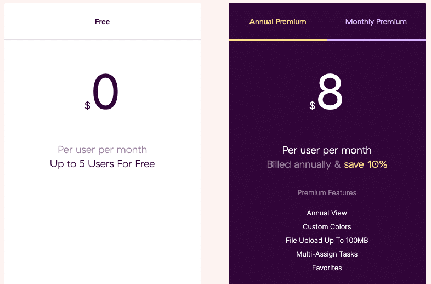Click Per user per month on Free card
Screen dimensions: 431x284
(x=102, y=150)
